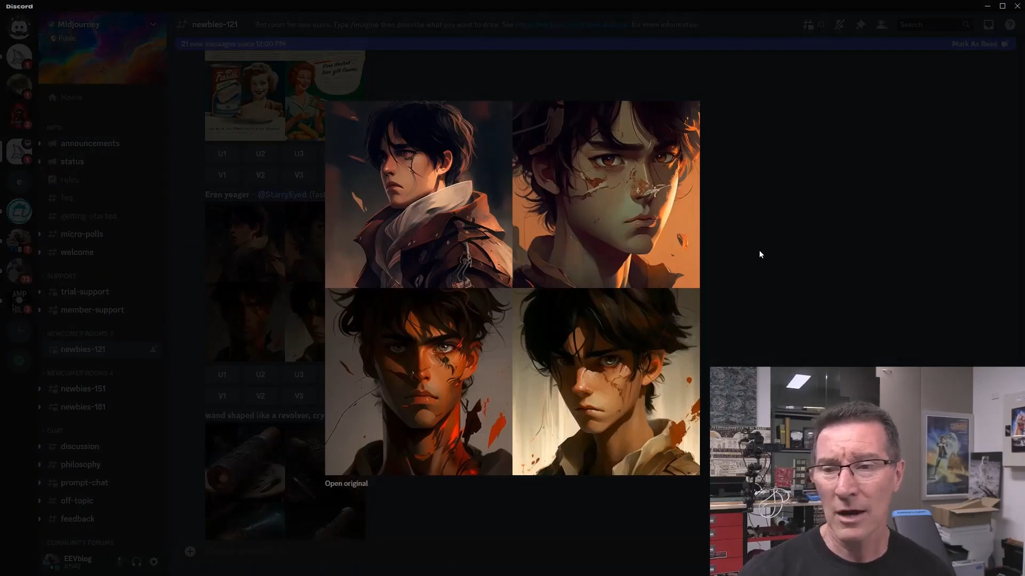Open the threads icon in channel header
The width and height of the screenshot is (1025, 576).
pos(808,25)
